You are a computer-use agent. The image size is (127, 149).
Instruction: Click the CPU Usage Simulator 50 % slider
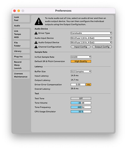pos(81,112)
